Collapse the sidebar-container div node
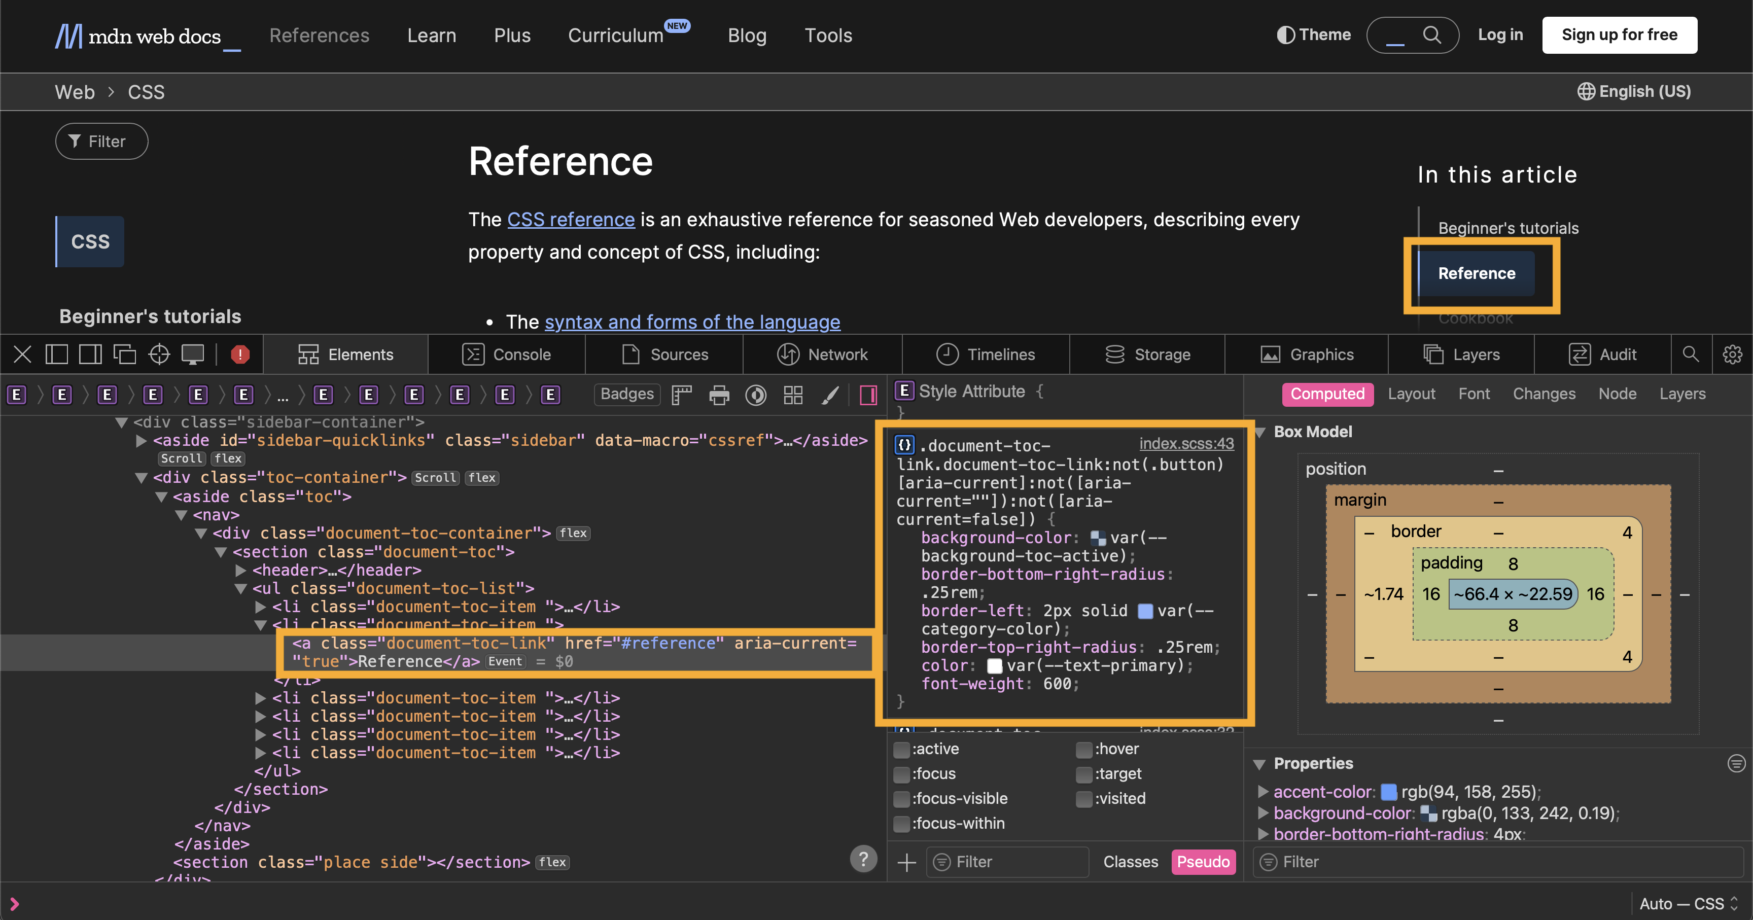Screen dimensions: 1753x920 (122, 422)
